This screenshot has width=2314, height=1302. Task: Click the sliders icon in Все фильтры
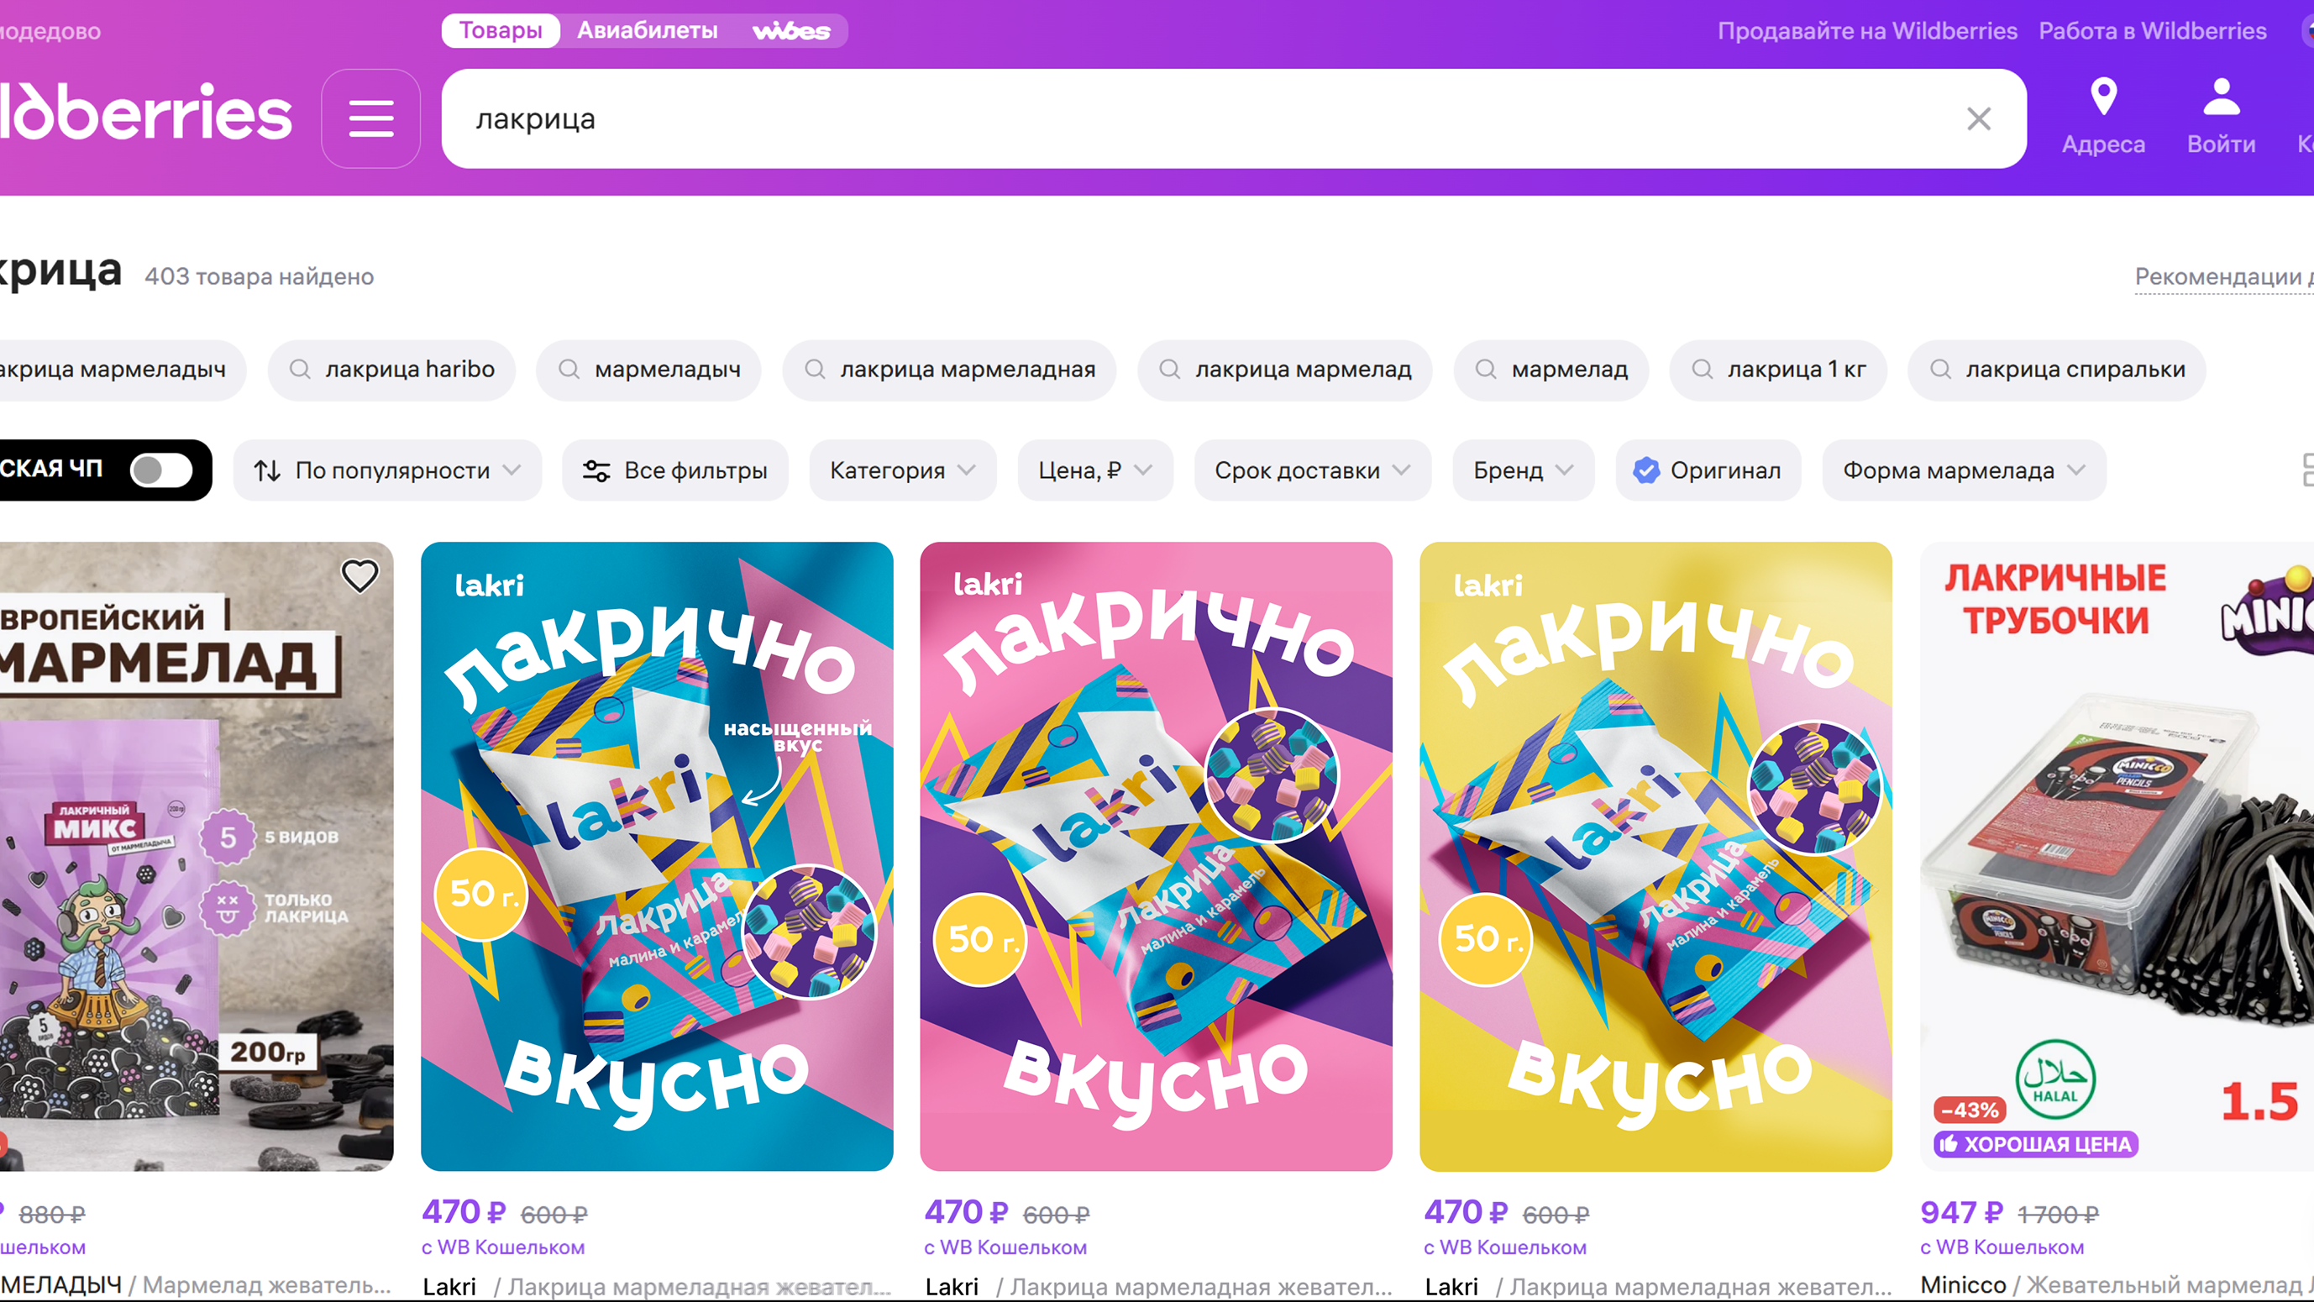pyautogui.click(x=596, y=470)
